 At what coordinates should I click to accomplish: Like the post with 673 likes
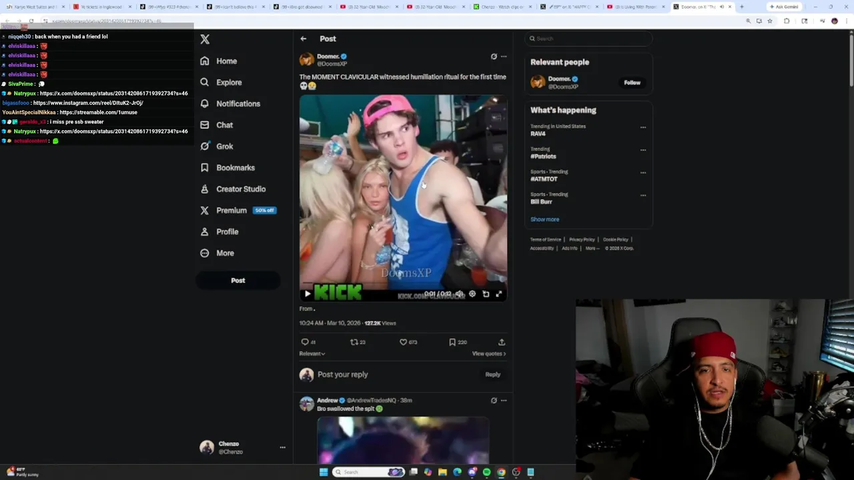[408, 342]
